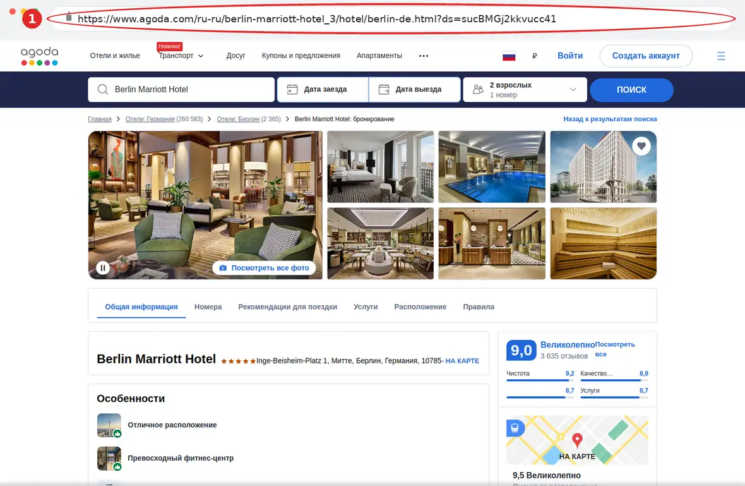Open the large lobby photo

tap(205, 205)
